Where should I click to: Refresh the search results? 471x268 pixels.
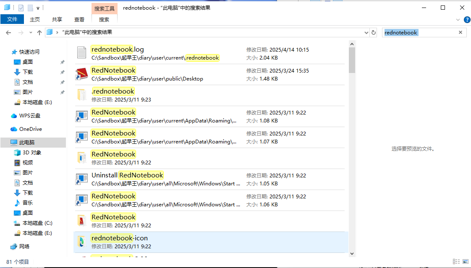[373, 32]
